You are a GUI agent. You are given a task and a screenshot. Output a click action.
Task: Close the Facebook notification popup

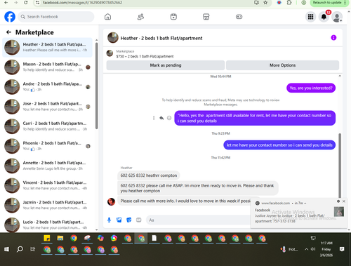pyautogui.click(x=344, y=201)
